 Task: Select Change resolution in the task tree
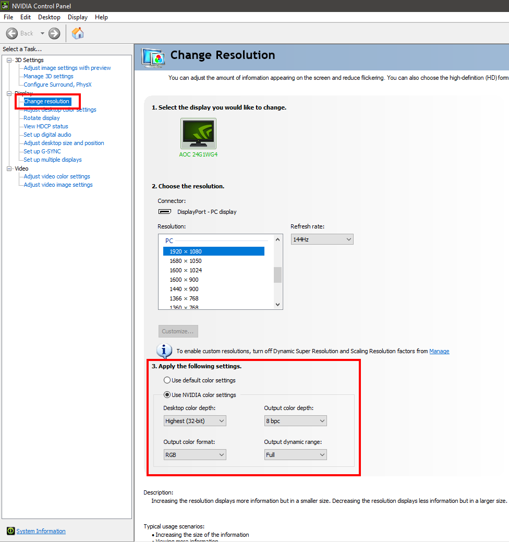[x=46, y=101]
